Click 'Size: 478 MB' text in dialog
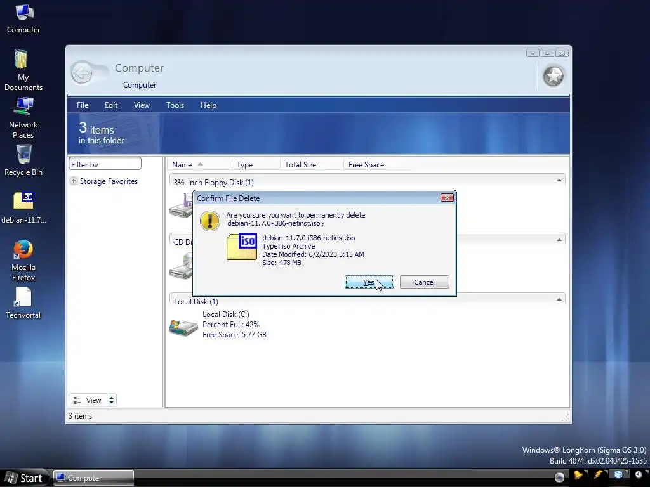 coord(282,263)
